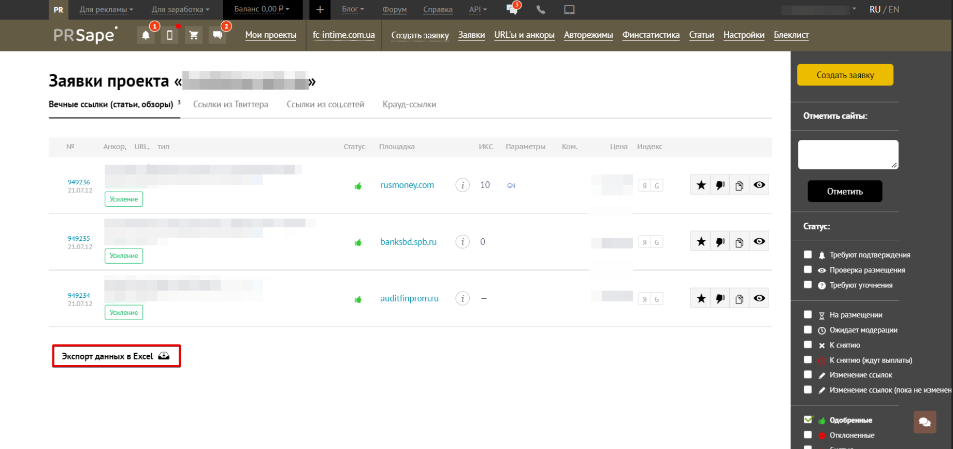This screenshot has width=953, height=449.
Task: Click the shopping cart icon
Action: (194, 35)
